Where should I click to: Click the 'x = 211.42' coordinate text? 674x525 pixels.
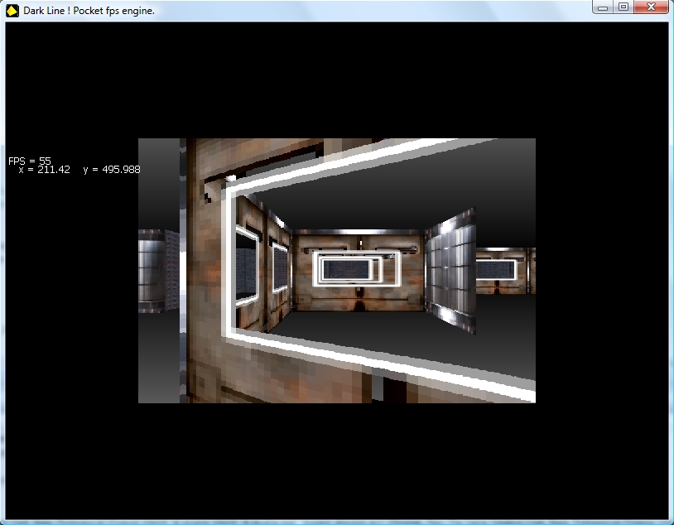[44, 170]
